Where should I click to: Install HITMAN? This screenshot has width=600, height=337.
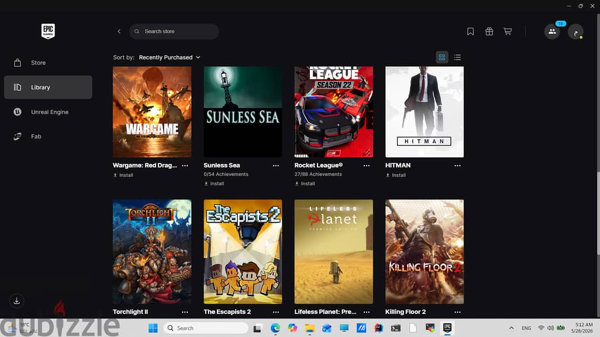pyautogui.click(x=396, y=175)
